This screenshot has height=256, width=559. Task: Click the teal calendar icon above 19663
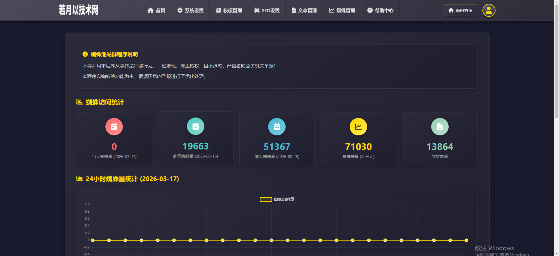pos(196,126)
